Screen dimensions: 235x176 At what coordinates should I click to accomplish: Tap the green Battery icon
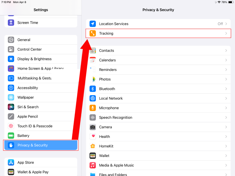click(11, 136)
